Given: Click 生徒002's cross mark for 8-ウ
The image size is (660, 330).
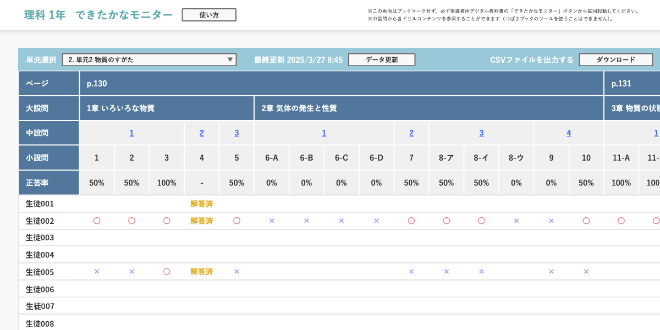Looking at the screenshot, I should 516,221.
